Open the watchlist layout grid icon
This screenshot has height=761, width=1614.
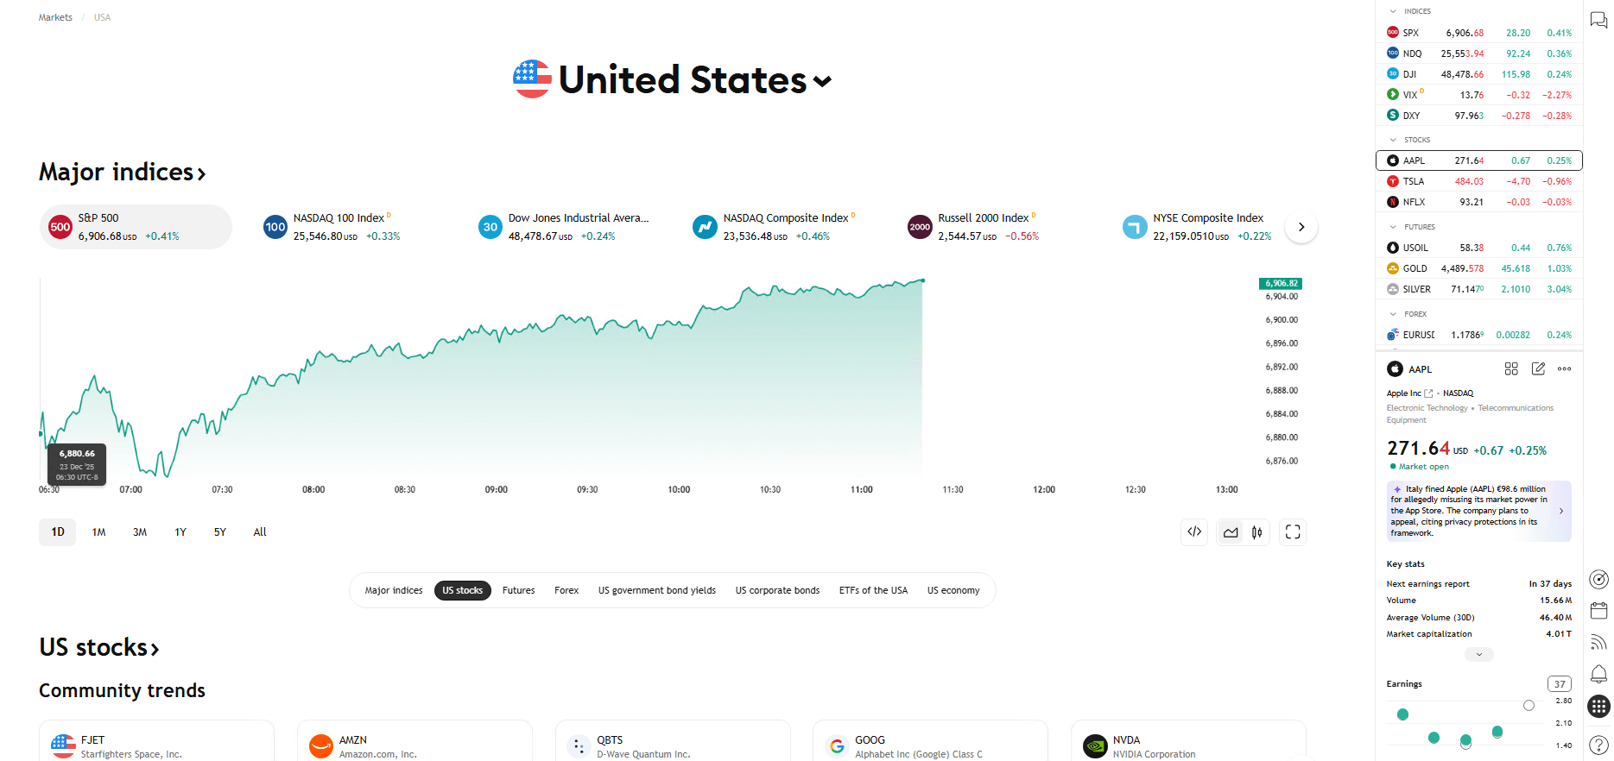click(1511, 368)
